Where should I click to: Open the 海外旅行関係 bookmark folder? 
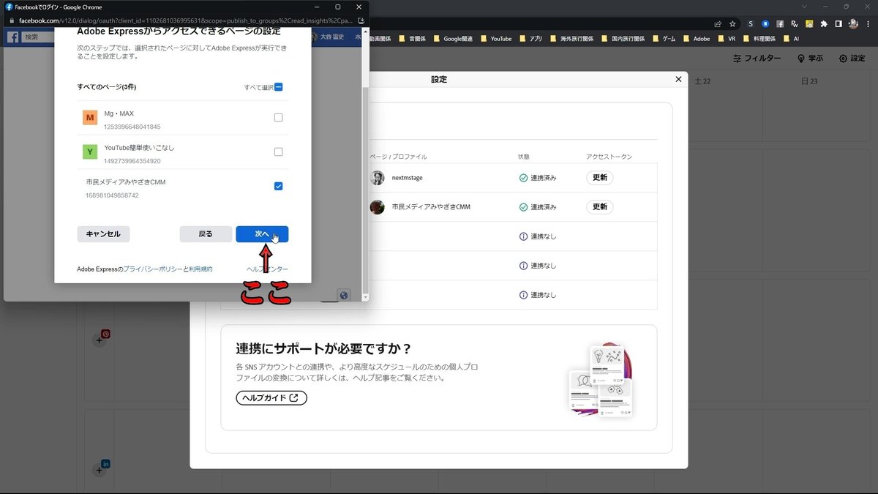[573, 39]
